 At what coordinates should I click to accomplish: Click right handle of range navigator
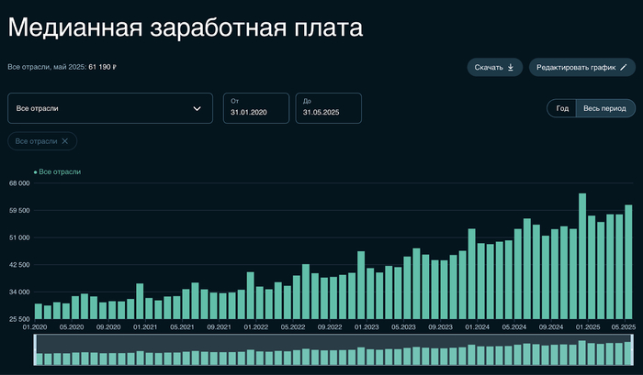pyautogui.click(x=634, y=350)
